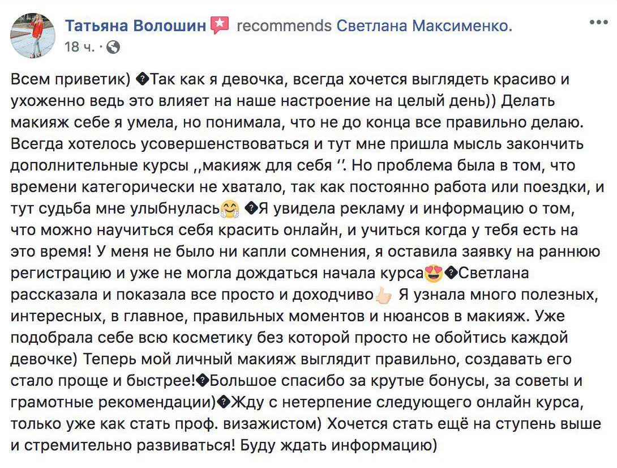Click the thumbs up emoji after доходчиво
The height and width of the screenshot is (468, 617).
coord(383,295)
